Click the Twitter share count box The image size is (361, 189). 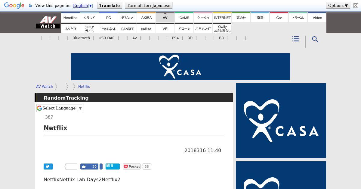click(71, 166)
